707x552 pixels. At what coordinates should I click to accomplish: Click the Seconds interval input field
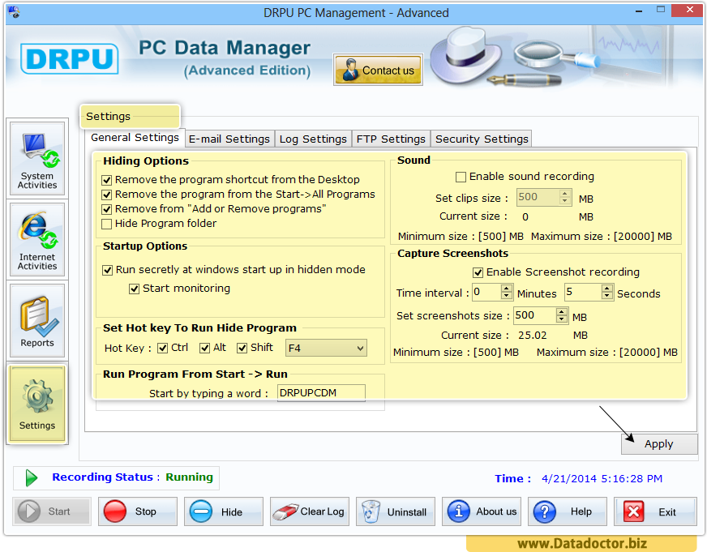point(584,292)
